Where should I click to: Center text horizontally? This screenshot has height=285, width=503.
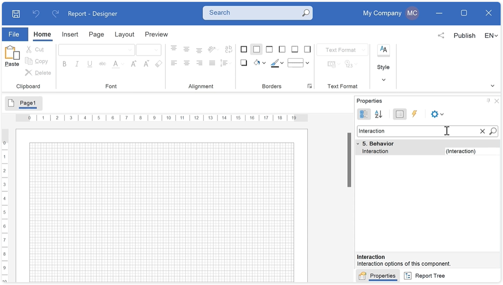tap(186, 63)
